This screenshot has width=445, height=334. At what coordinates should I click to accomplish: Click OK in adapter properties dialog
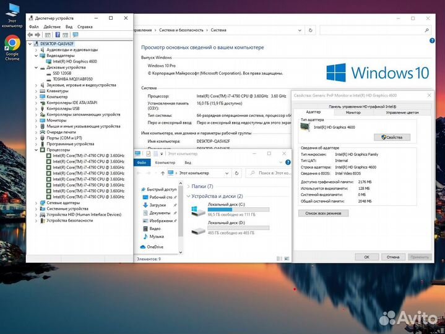click(x=366, y=257)
